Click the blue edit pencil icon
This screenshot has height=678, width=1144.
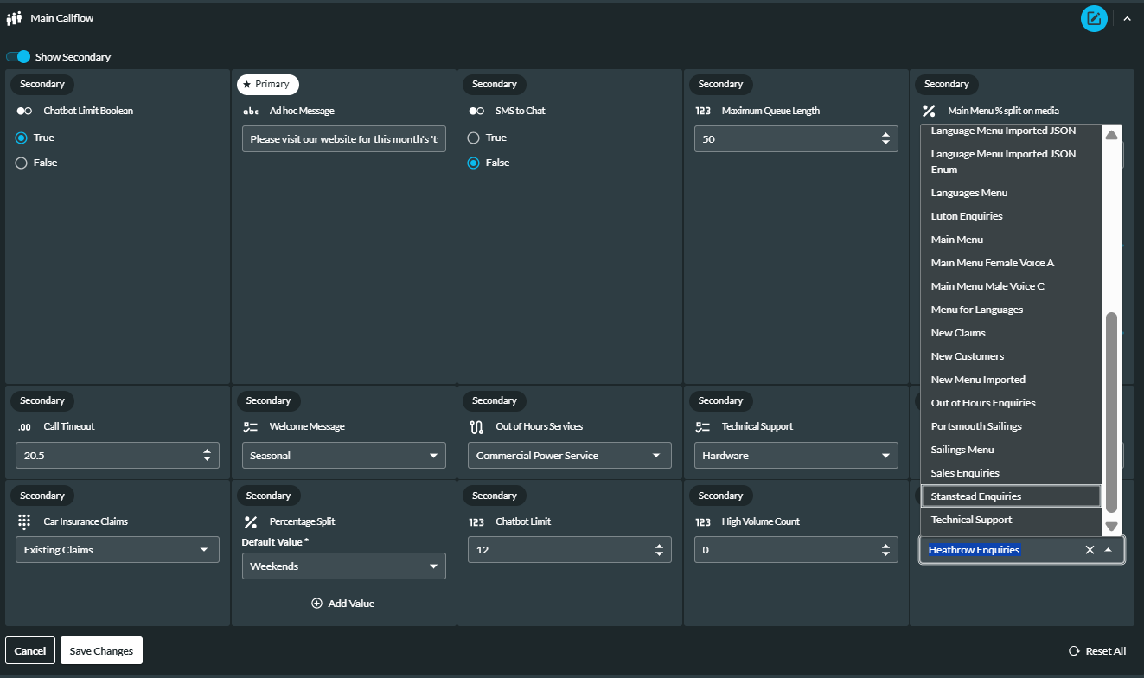pyautogui.click(x=1094, y=18)
